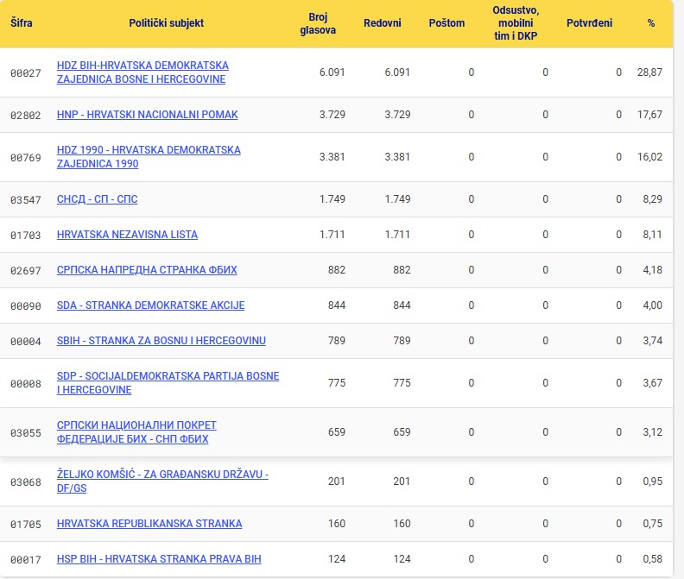Click percentage value 3,12

tap(652, 431)
